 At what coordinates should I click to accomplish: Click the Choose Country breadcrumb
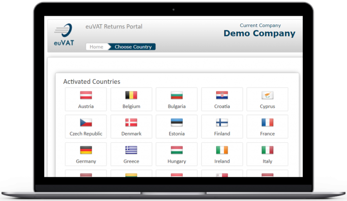(x=133, y=47)
